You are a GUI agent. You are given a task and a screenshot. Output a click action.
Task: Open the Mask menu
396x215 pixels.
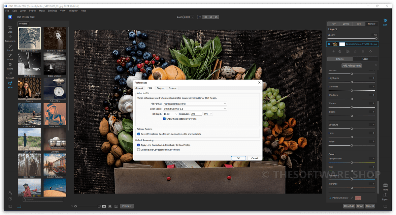[42, 11]
